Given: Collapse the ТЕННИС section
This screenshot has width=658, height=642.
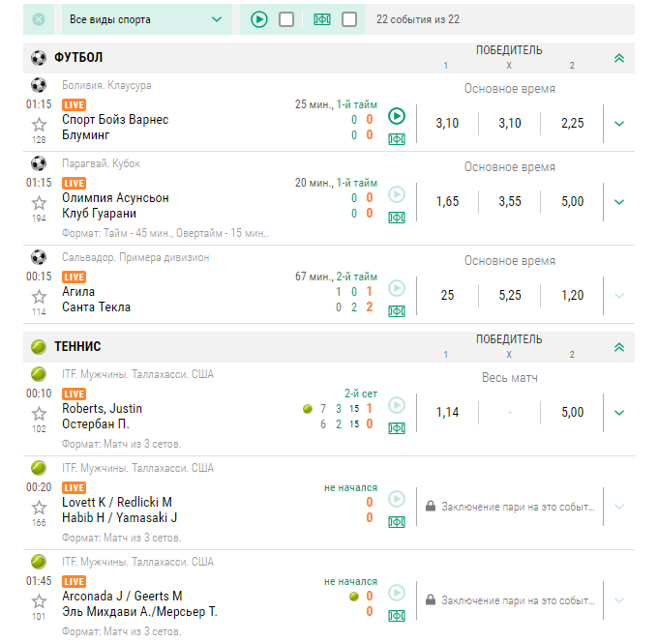Looking at the screenshot, I should [619, 346].
